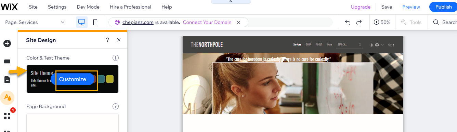This screenshot has width=457, height=132.
Task: Open the Pages & Menu sidebar icon
Action: tap(7, 80)
